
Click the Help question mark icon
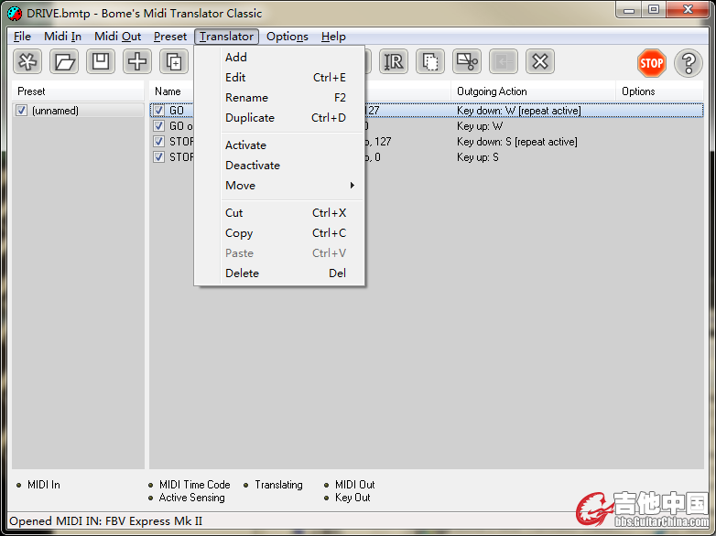tap(689, 63)
